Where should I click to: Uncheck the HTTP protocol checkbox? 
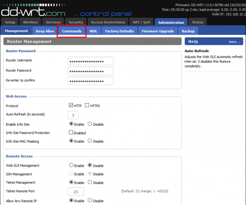pos(71,105)
